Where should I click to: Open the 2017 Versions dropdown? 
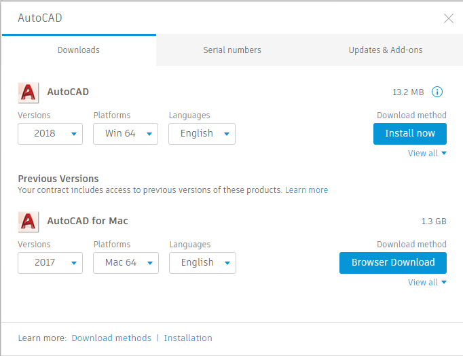point(50,263)
